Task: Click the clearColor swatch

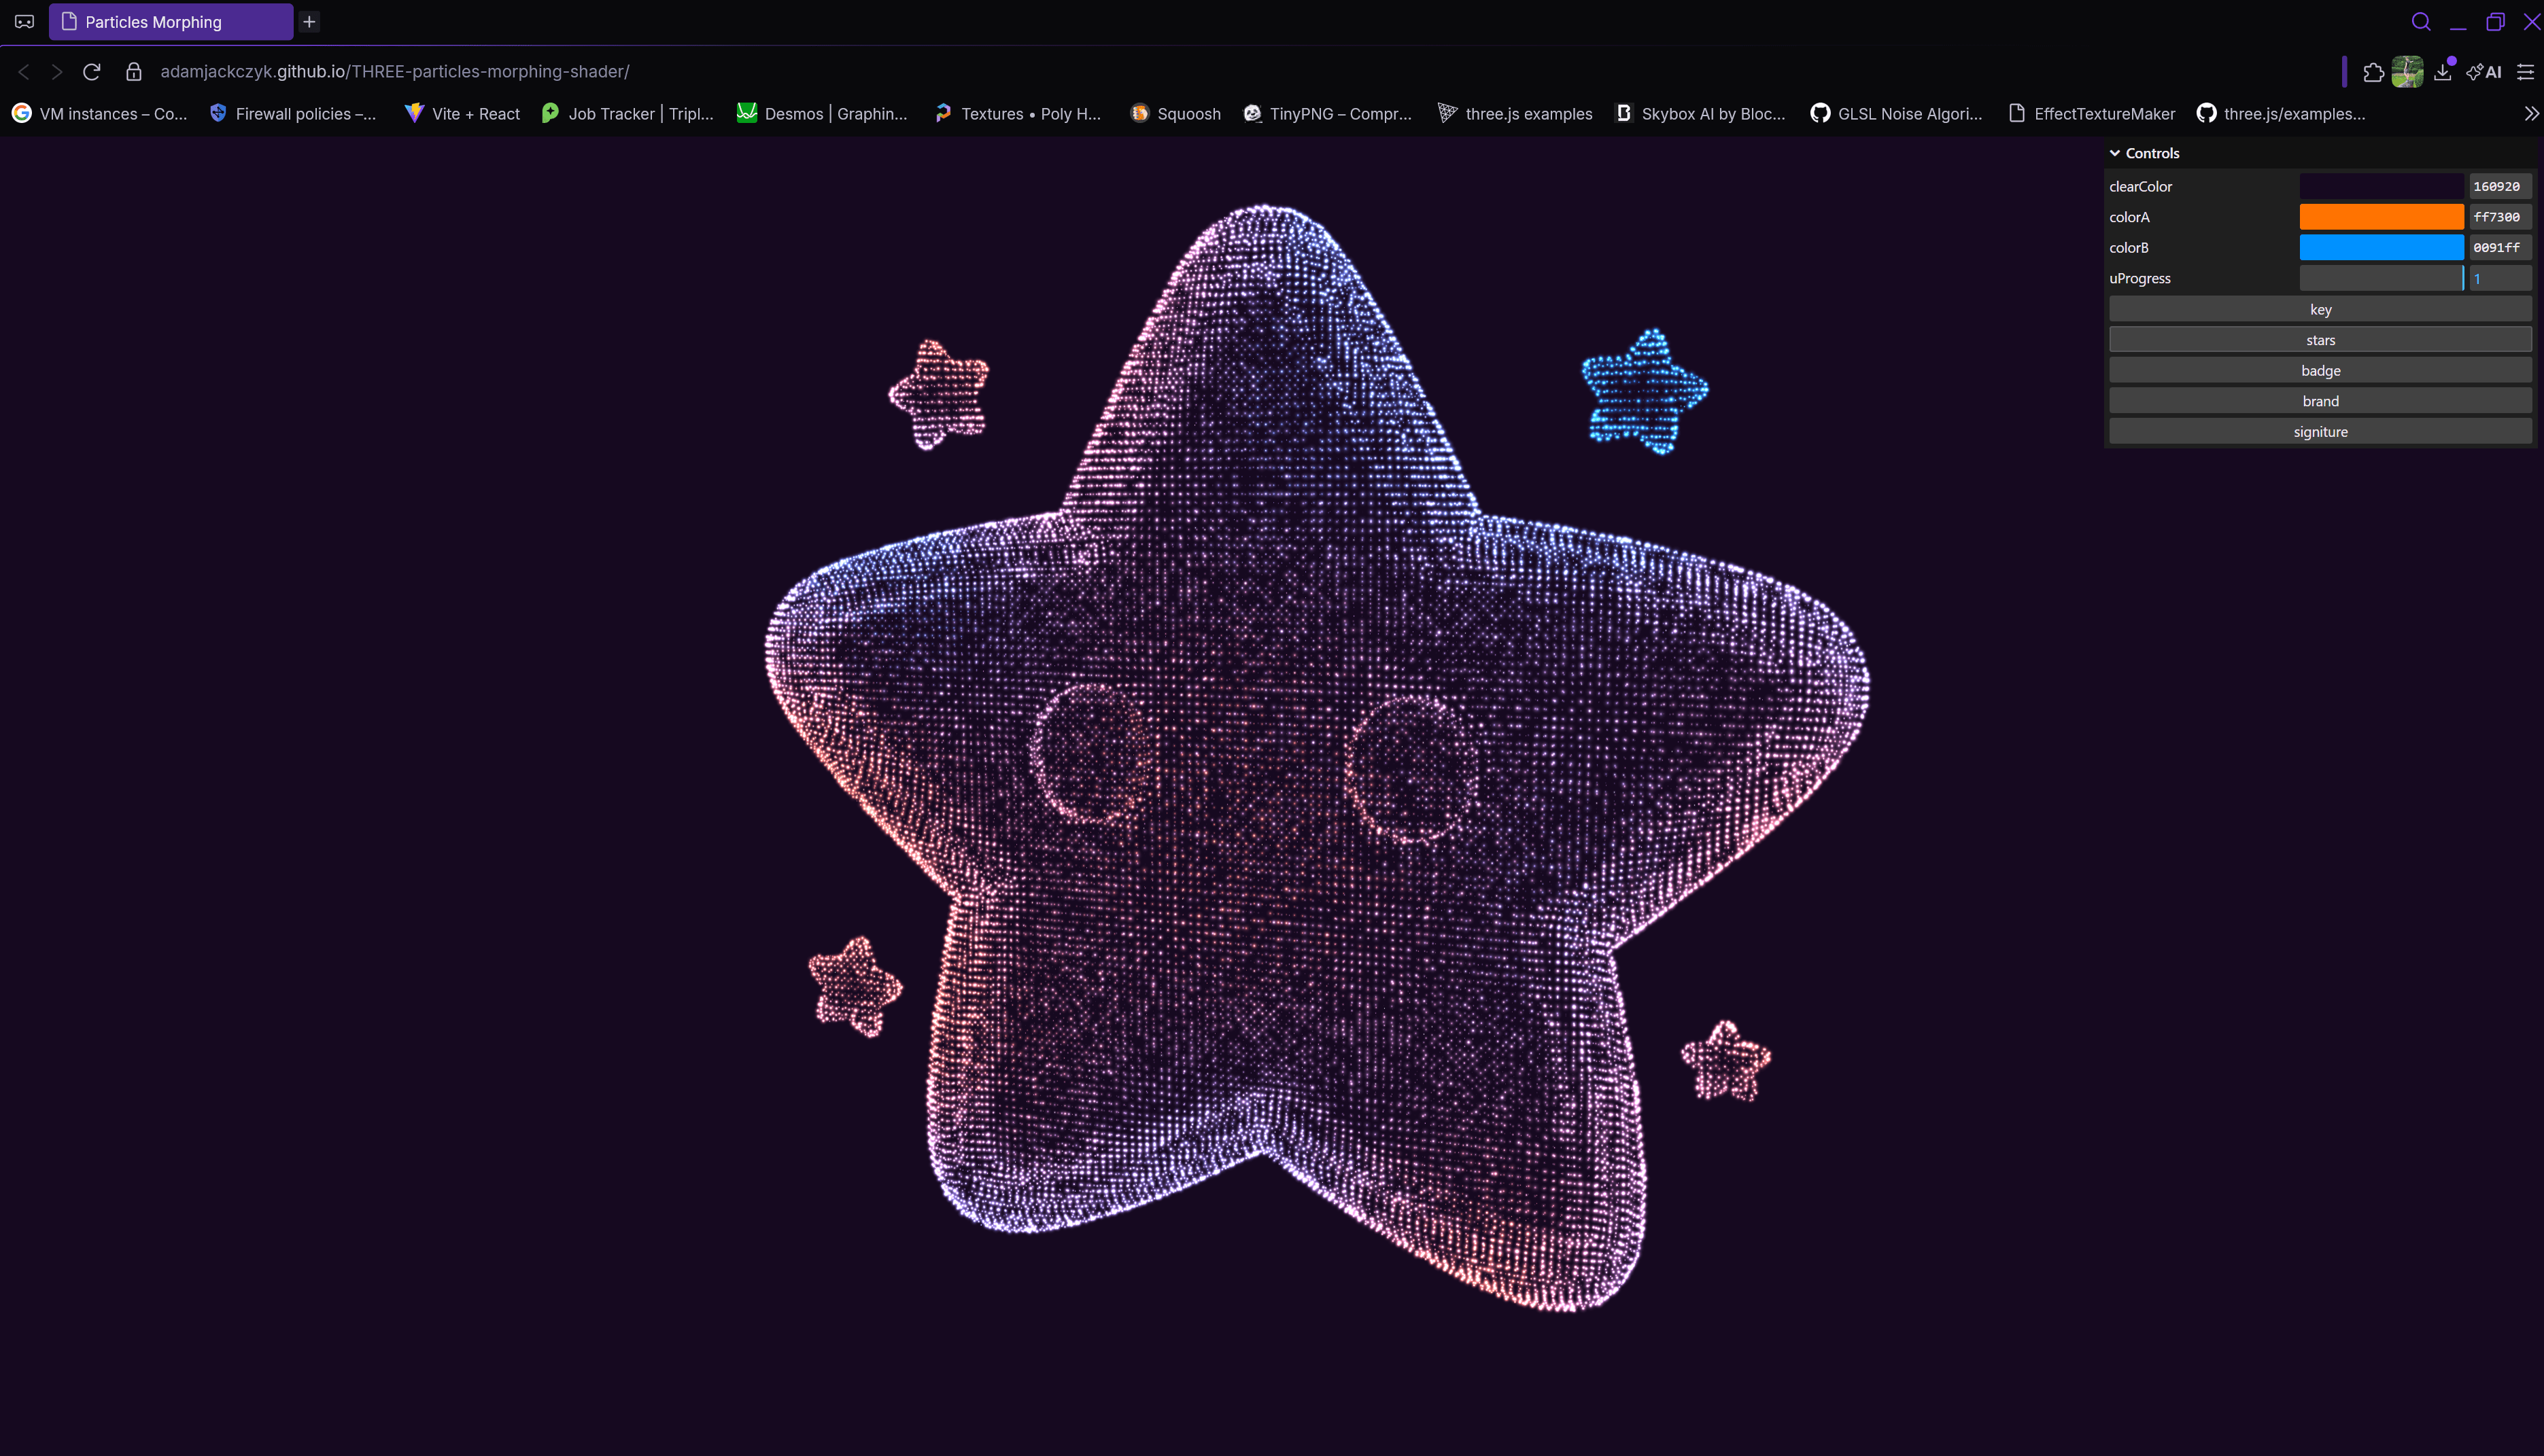Action: pyautogui.click(x=2381, y=186)
